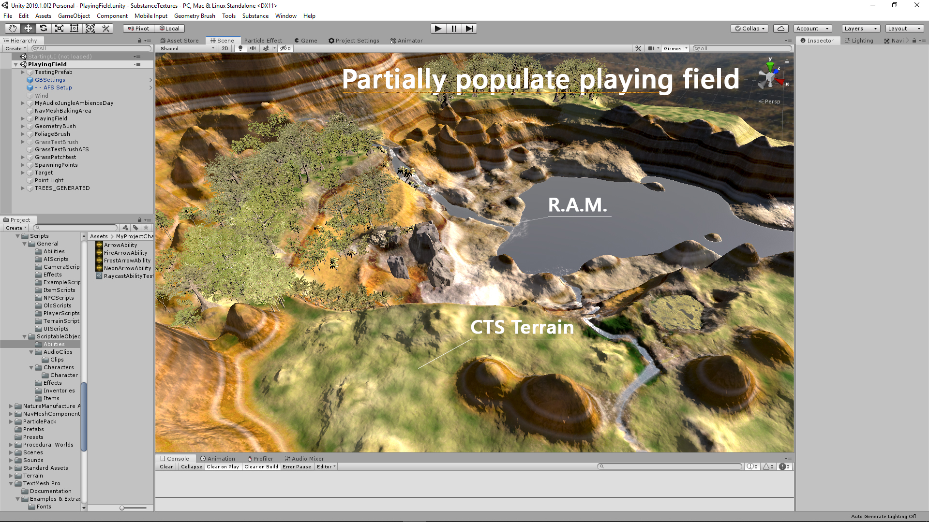
Task: Click the scene search field
Action: point(742,48)
